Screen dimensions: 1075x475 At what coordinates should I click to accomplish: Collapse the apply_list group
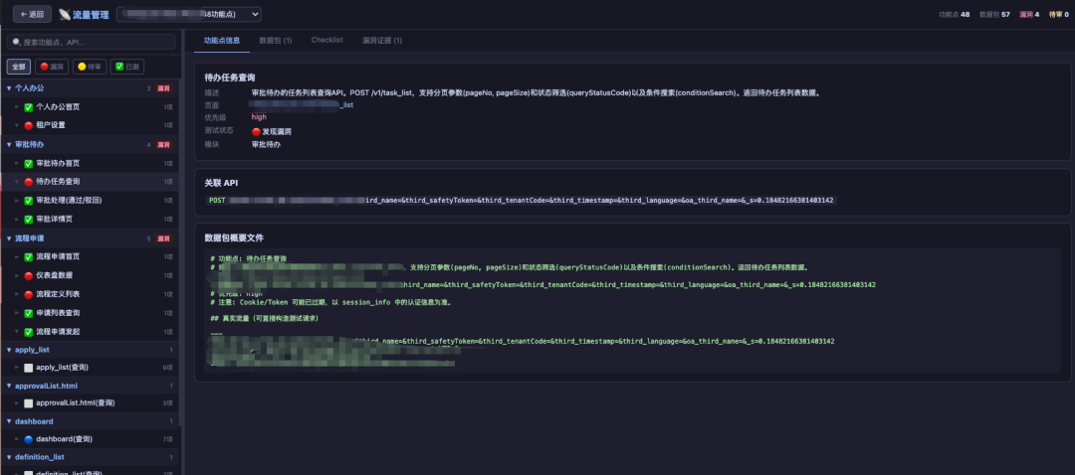pos(9,350)
